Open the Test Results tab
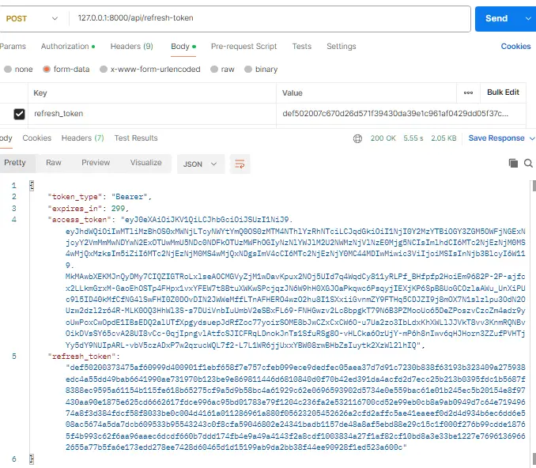Image resolution: width=536 pixels, height=468 pixels. (x=136, y=138)
